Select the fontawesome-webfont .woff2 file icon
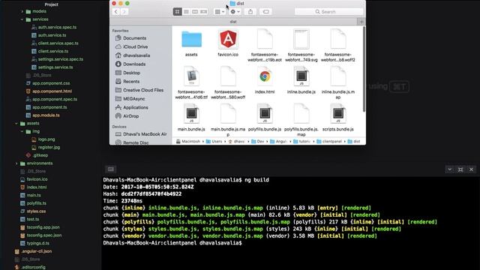Viewport: 480px width, 270px height. [338, 39]
